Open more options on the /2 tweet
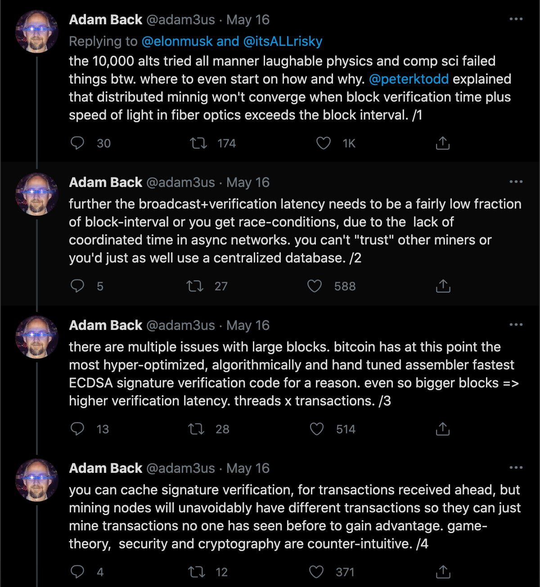The image size is (540, 587). click(x=516, y=182)
